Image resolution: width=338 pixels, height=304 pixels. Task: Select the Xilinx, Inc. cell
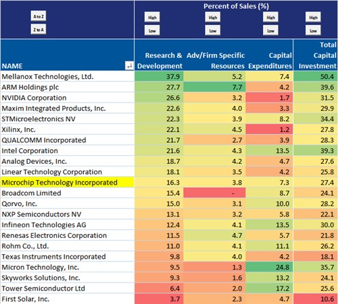click(67, 129)
